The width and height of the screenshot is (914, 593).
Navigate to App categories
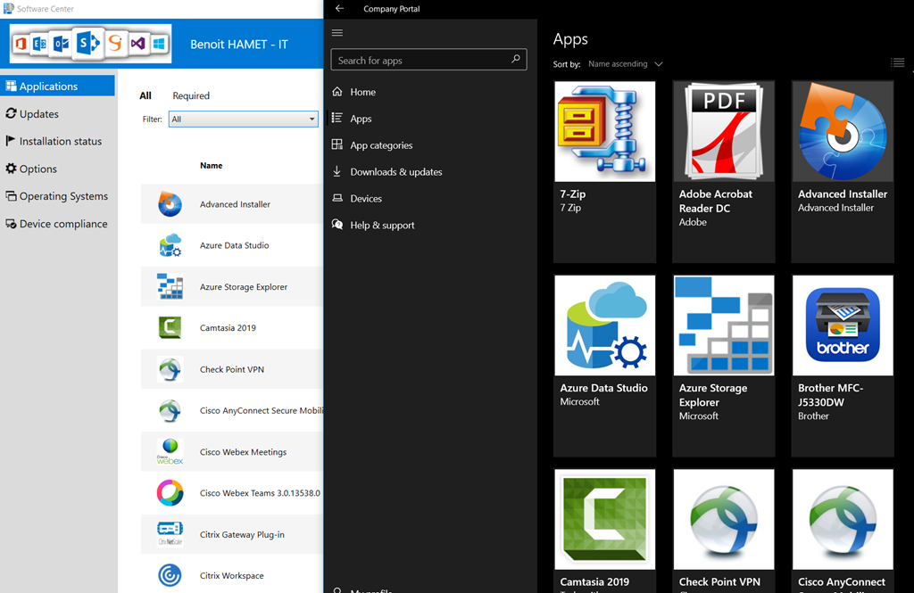(x=381, y=145)
